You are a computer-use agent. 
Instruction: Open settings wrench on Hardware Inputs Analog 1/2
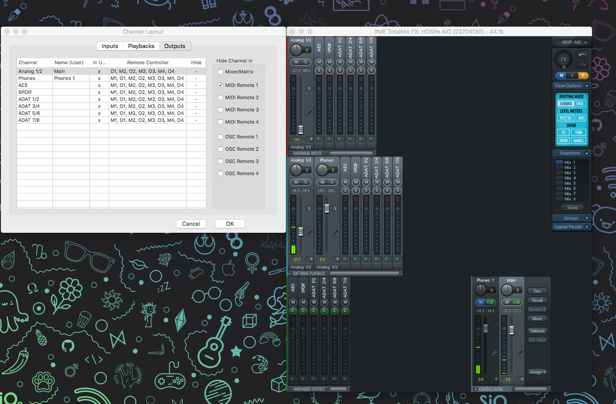coord(309,112)
